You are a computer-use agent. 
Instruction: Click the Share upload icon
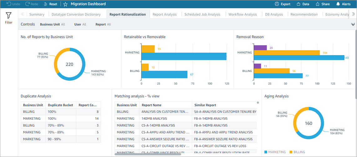pos(318,4)
